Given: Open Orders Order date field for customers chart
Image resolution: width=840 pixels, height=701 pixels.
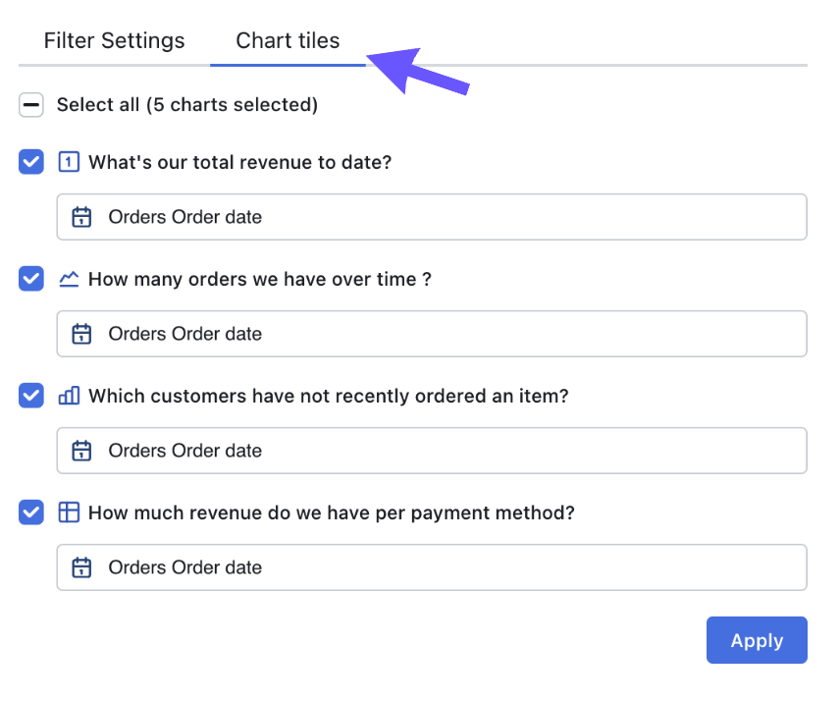Looking at the screenshot, I should pyautogui.click(x=432, y=451).
